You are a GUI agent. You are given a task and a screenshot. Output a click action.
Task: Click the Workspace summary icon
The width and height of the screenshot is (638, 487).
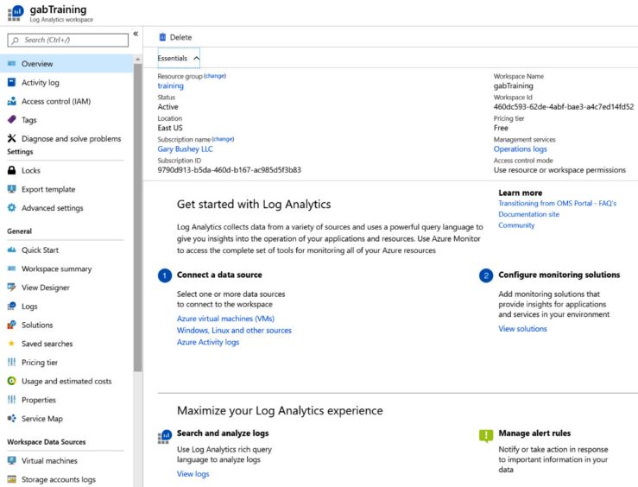(12, 269)
